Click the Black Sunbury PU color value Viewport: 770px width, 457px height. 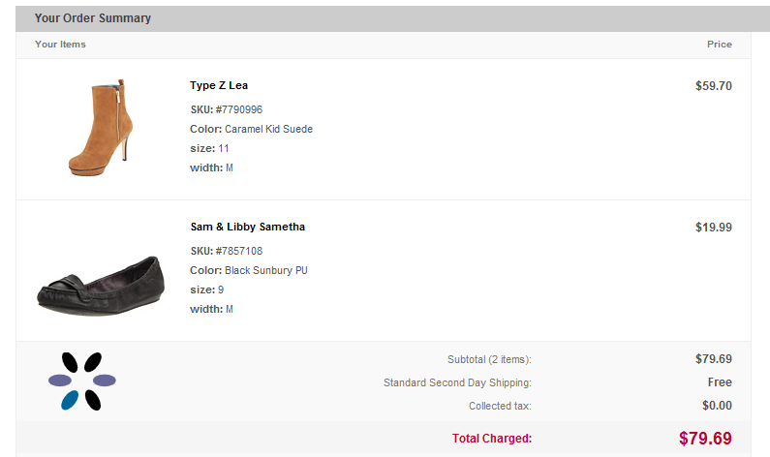265,270
